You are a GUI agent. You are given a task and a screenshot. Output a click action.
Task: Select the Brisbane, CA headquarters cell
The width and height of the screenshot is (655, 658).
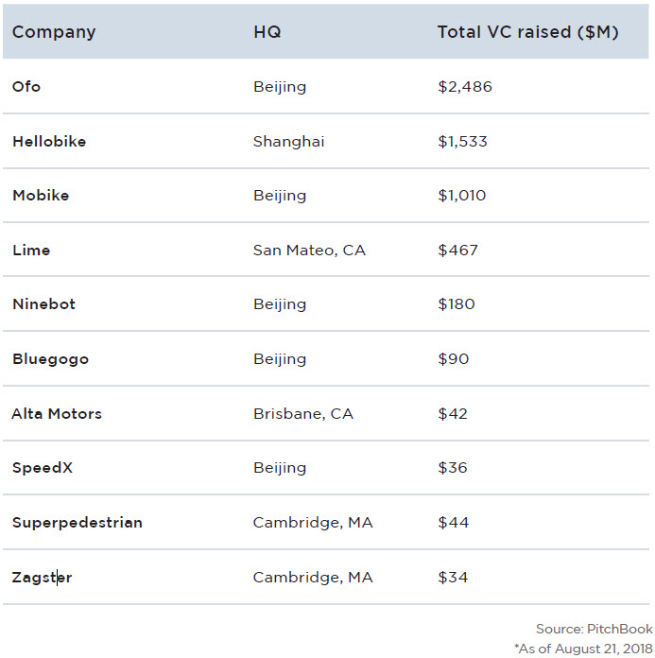click(302, 414)
